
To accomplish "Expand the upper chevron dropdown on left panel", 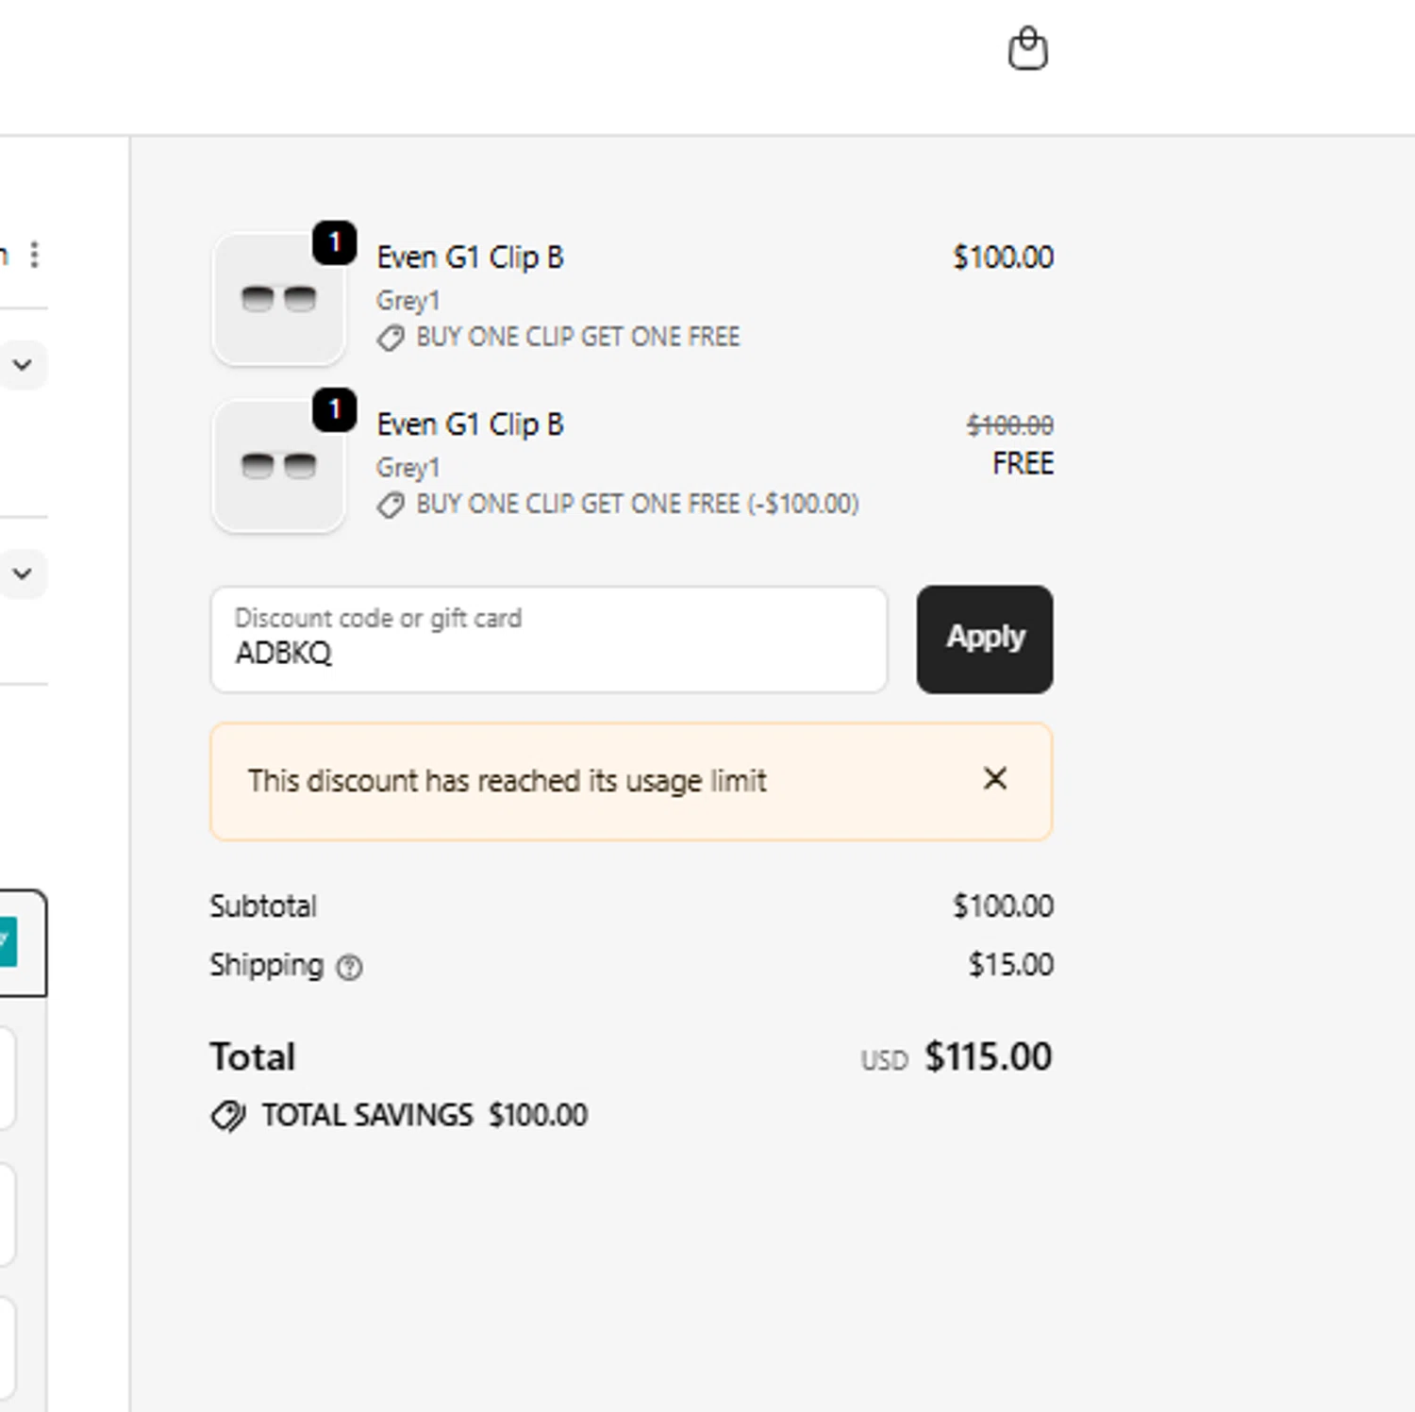I will (23, 364).
